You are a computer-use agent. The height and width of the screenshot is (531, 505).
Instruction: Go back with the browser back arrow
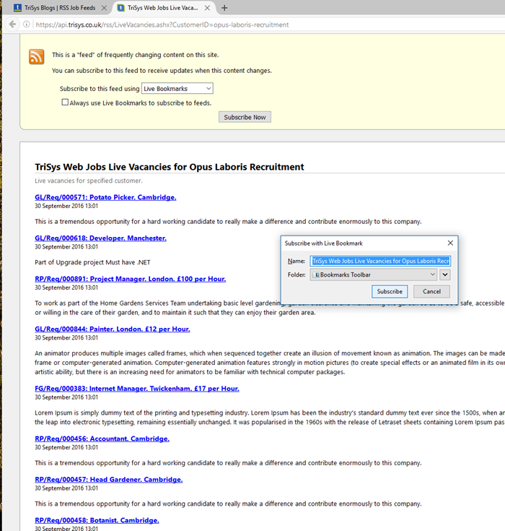(x=12, y=25)
